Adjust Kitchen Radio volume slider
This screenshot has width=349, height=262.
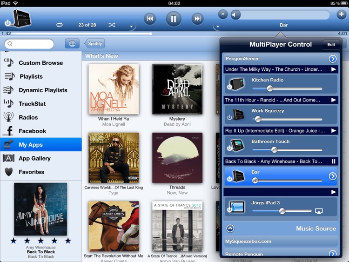click(287, 88)
